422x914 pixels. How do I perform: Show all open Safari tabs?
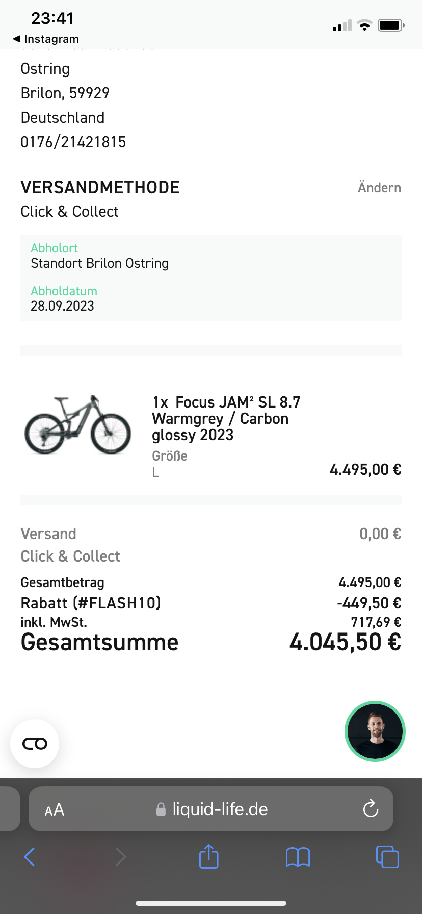coord(387,856)
